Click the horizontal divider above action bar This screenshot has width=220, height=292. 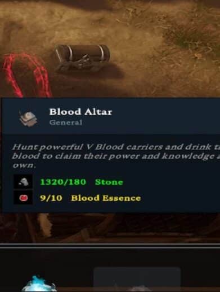(x=110, y=246)
